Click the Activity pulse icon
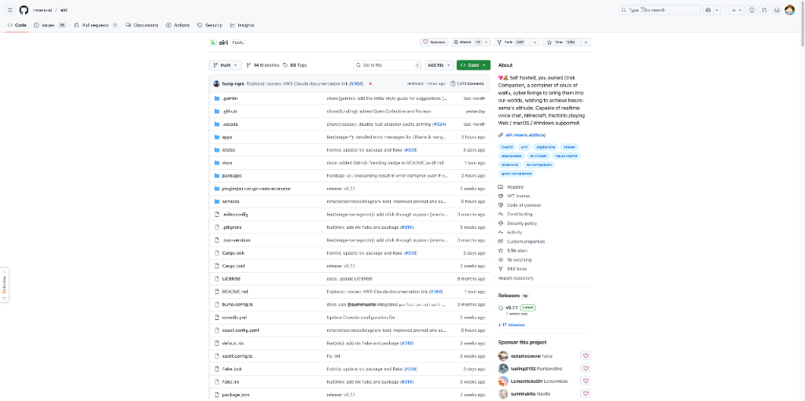Viewport: 805px width, 401px height. click(x=501, y=232)
